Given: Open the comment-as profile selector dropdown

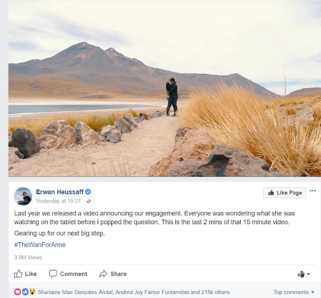Looking at the screenshot, I should coord(304,274).
